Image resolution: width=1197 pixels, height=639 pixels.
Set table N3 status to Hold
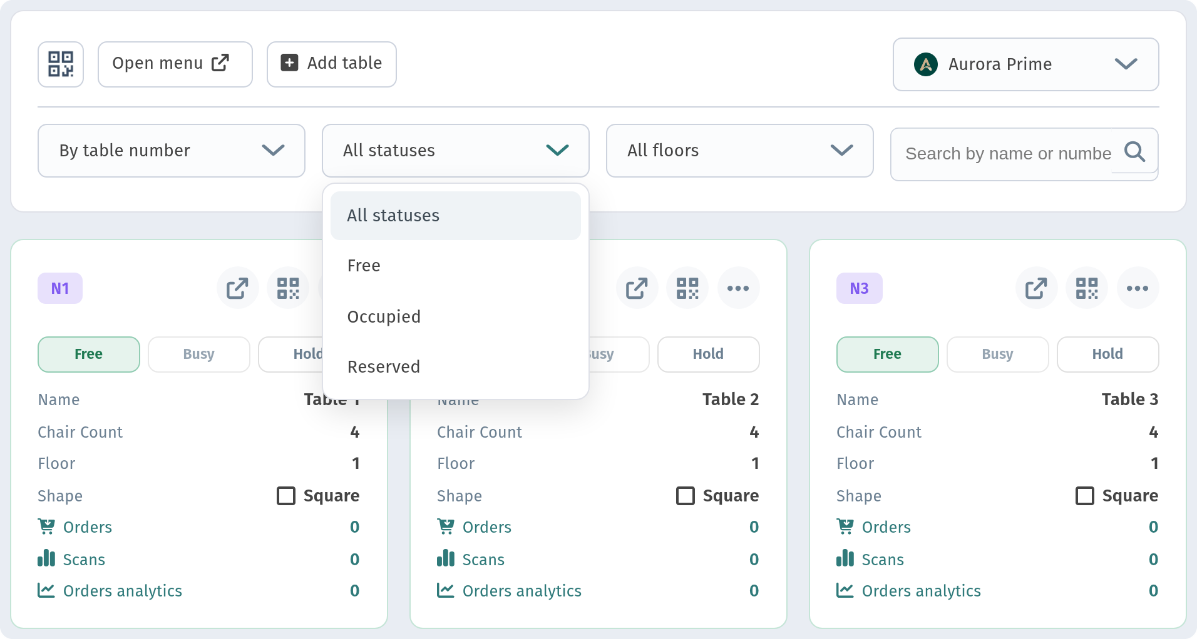[1108, 355]
